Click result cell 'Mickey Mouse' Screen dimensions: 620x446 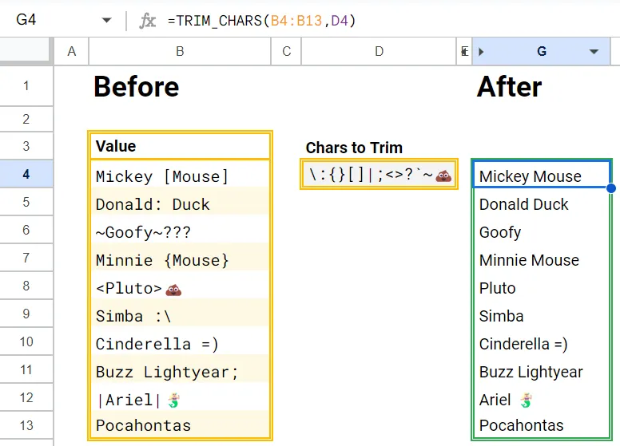tap(542, 174)
